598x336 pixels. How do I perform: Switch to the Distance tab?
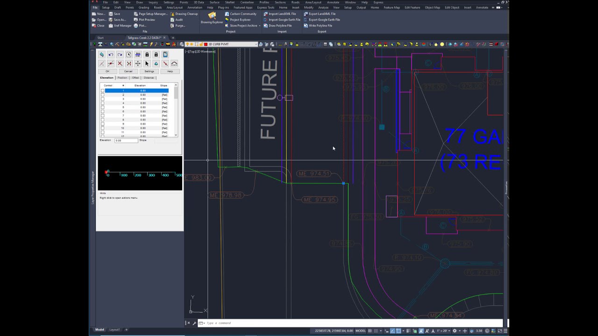point(149,78)
